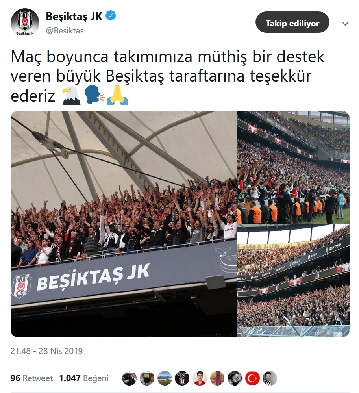Click the black eagle logo liker avatar
This screenshot has height=393, width=359.
click(182, 378)
